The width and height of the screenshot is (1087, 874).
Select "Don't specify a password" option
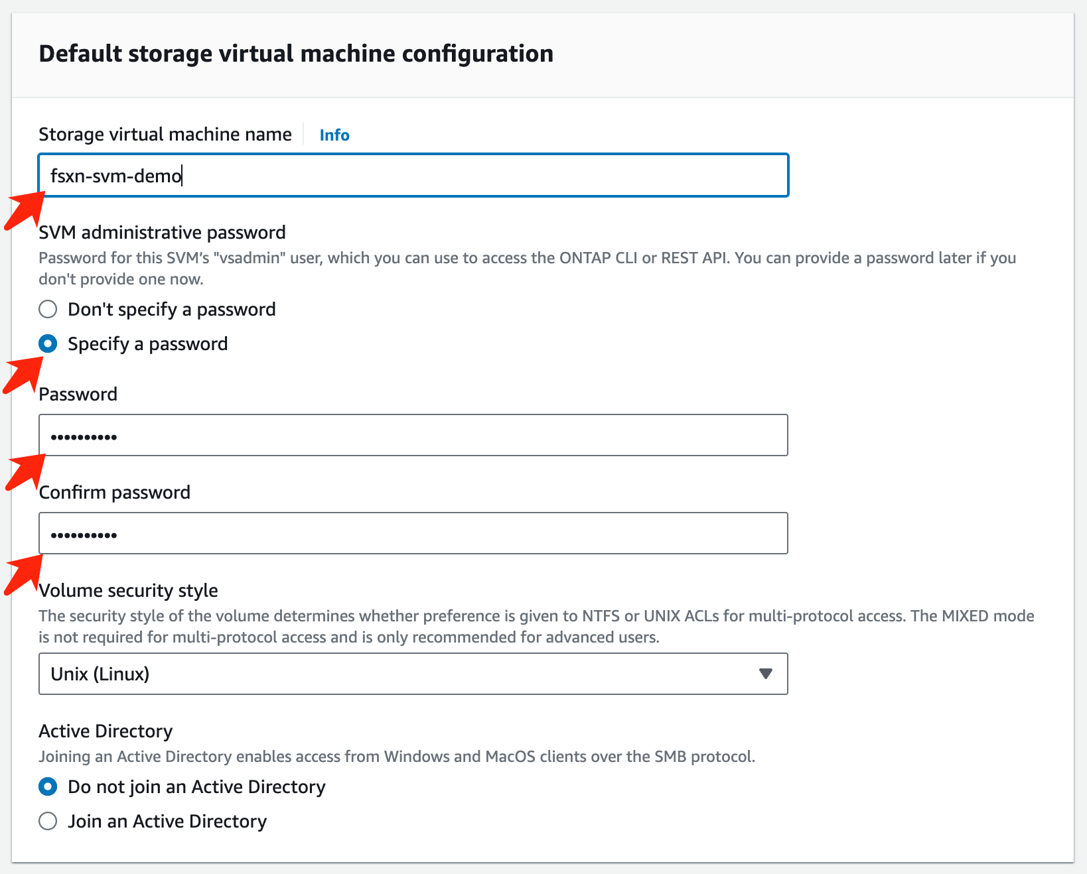pos(48,310)
